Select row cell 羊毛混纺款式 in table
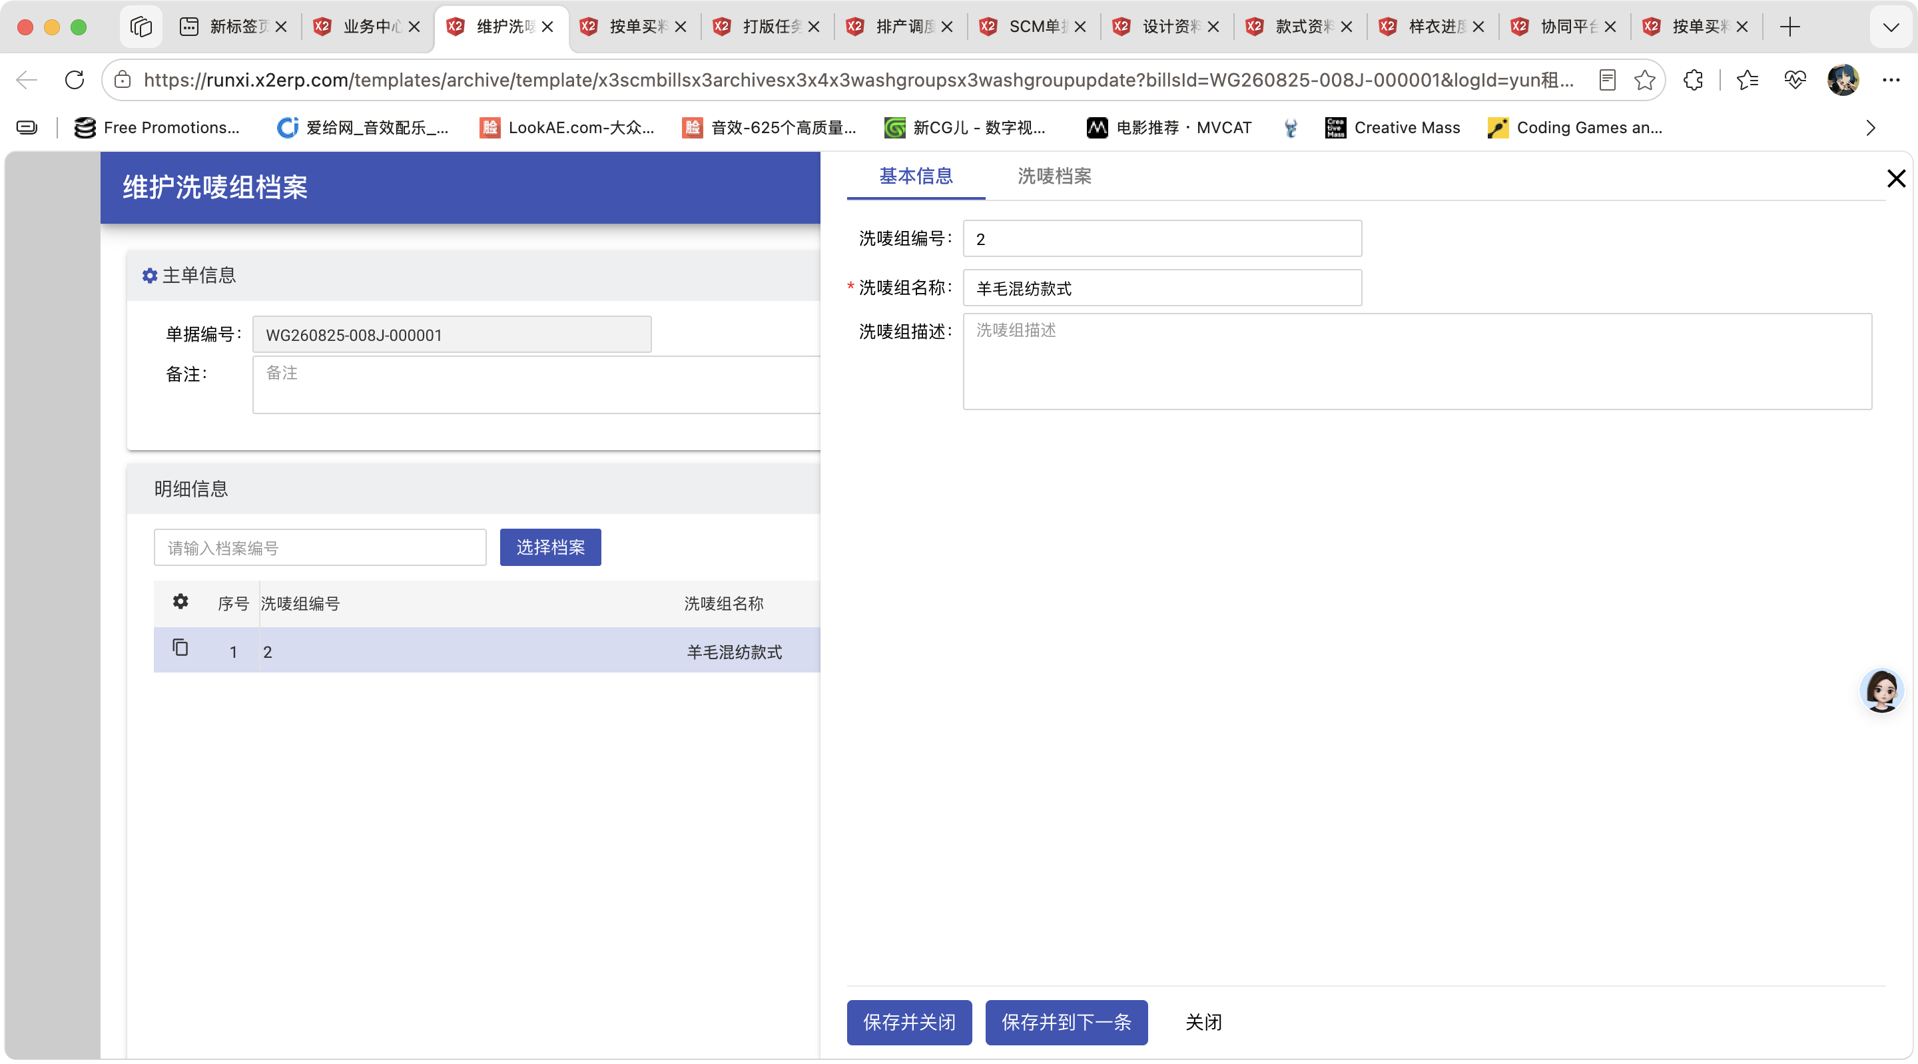Image resolution: width=1918 pixels, height=1064 pixels. [x=734, y=653]
